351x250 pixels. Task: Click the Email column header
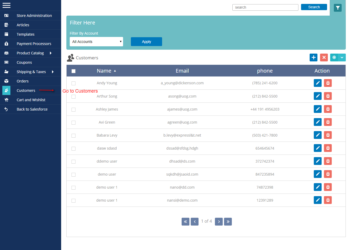tap(182, 71)
